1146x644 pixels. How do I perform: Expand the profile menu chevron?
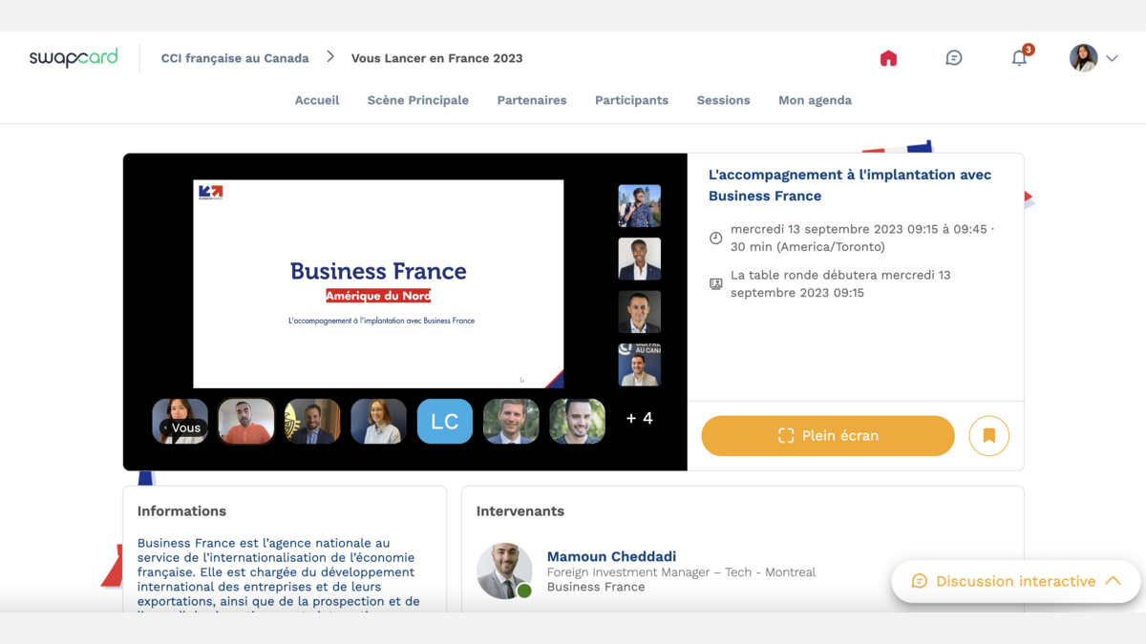tap(1112, 58)
